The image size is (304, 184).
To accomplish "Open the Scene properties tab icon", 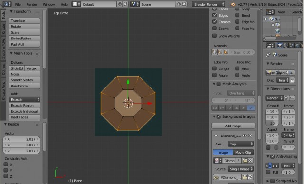I will 291,46.
